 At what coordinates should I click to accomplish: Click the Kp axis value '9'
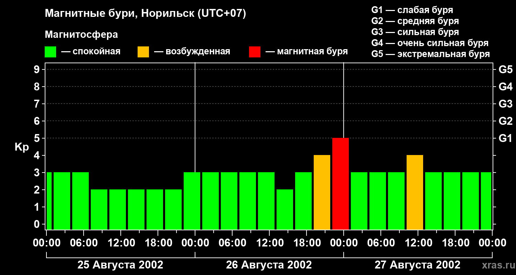(37, 69)
